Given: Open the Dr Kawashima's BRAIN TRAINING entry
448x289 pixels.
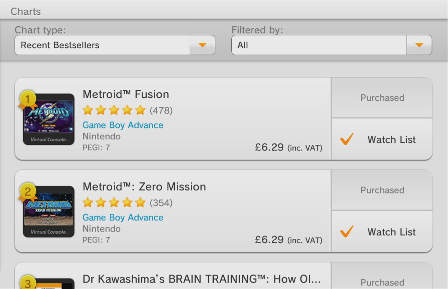Looking at the screenshot, I should tap(173, 276).
